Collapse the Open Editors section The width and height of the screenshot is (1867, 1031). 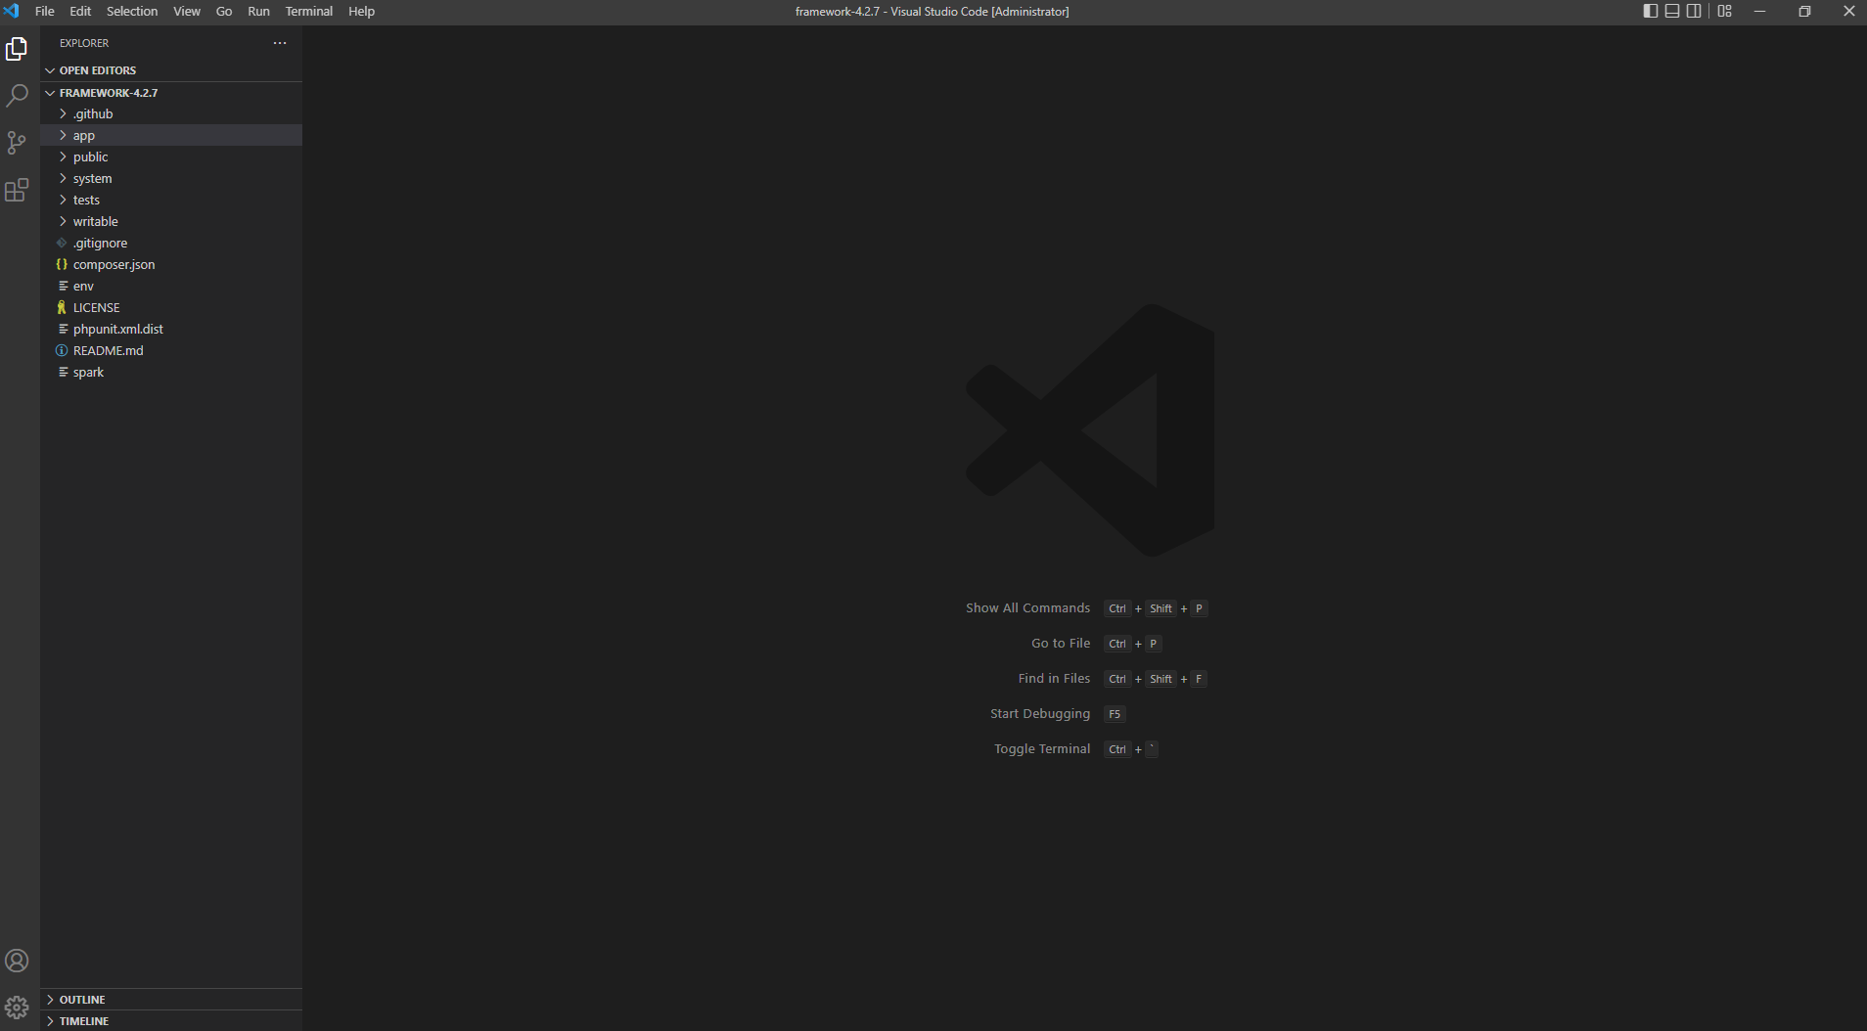171,70
